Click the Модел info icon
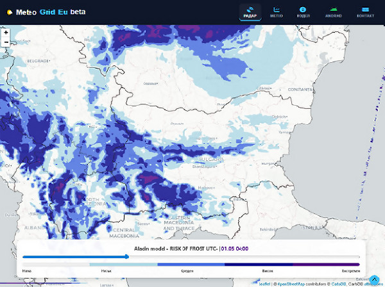 click(302, 12)
